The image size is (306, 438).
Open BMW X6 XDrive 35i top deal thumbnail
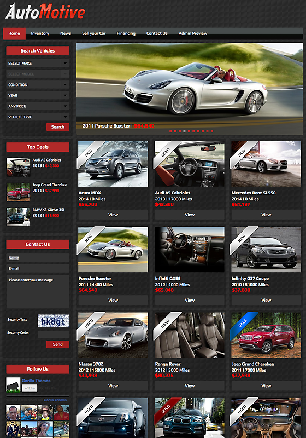pyautogui.click(x=19, y=217)
